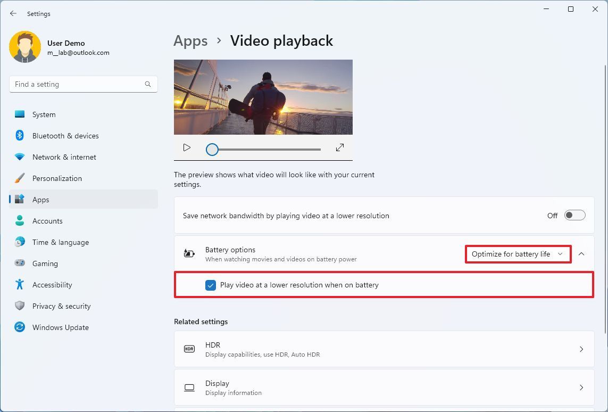Open Gaming settings

click(45, 263)
